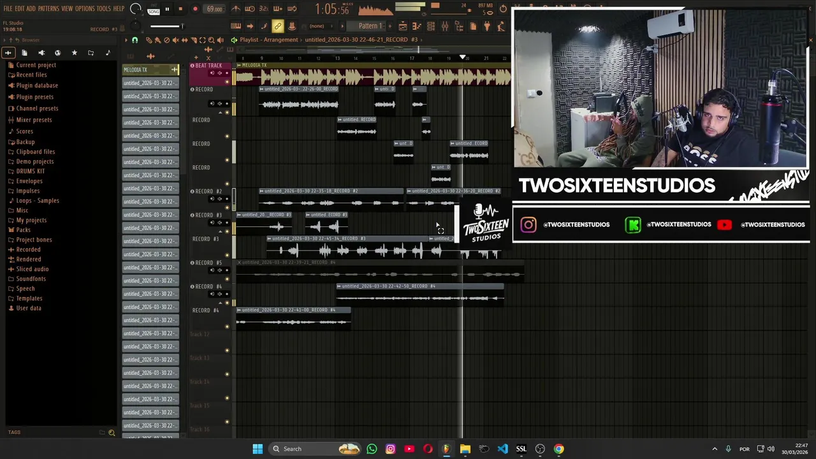Select the playlist delete tool
The width and height of the screenshot is (816, 459).
(166, 40)
